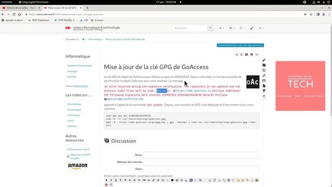The image size is (332, 187).
Task: Apply underline in comment editor toolbar
Action: (116, 180)
